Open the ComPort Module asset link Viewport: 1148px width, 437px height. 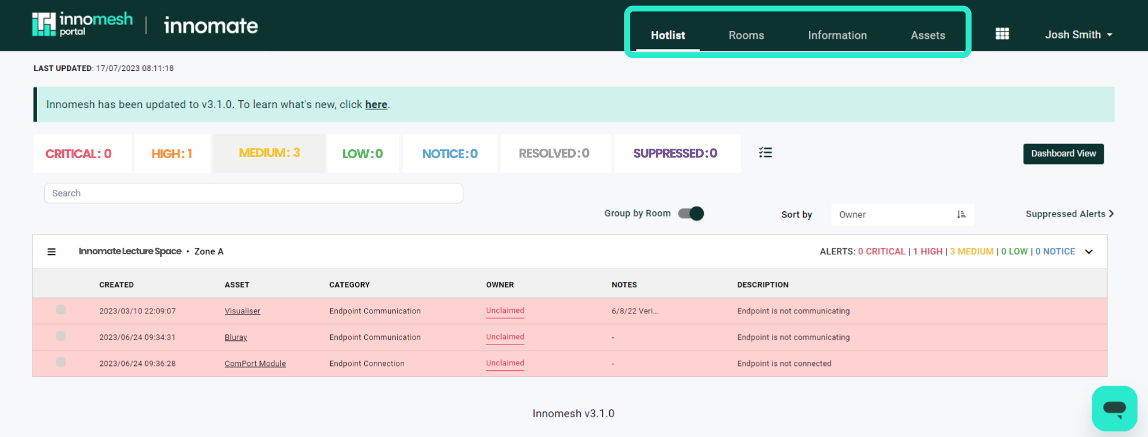point(255,364)
